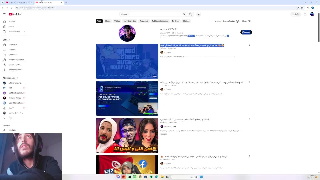Viewport: 320px width, 180px height.
Task: Open three-faces video thumbnail
Action: click(x=127, y=135)
